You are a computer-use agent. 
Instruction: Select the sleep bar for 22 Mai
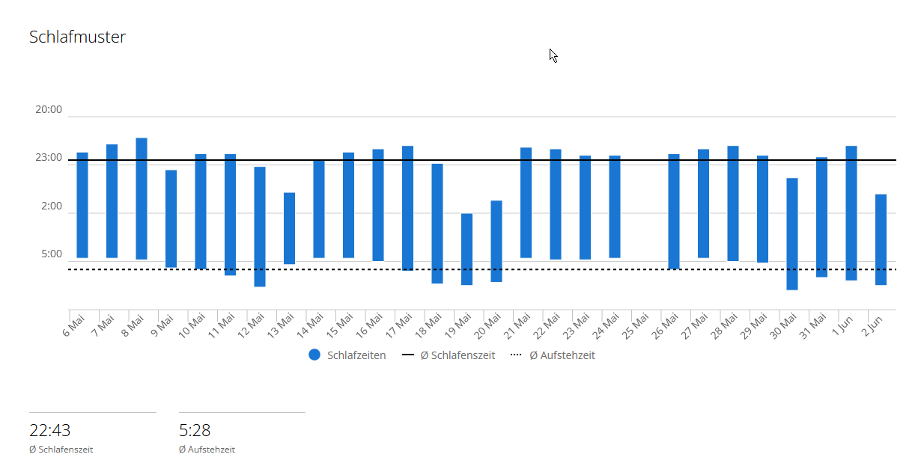pyautogui.click(x=556, y=204)
